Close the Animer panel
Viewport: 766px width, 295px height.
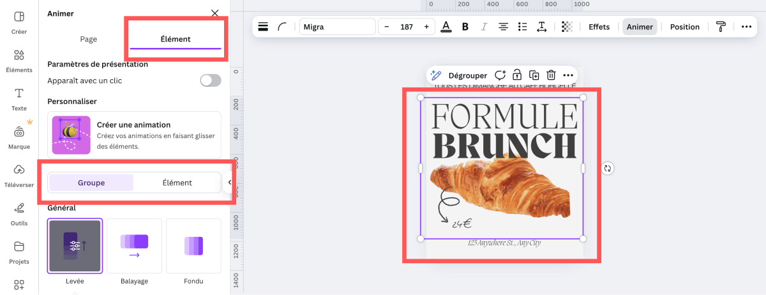(214, 13)
